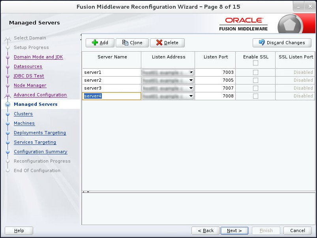Viewport: 317px width, 238px height.
Task: Click the Server Name column header
Action: pos(111,60)
